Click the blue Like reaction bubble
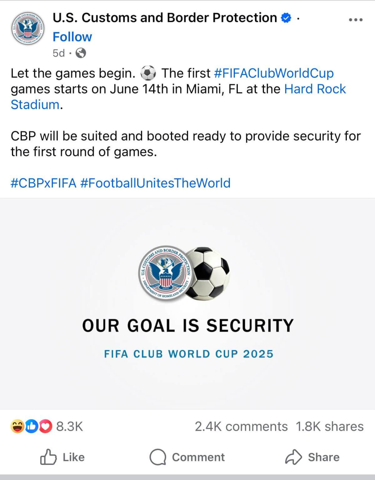Image resolution: width=375 pixels, height=480 pixels. (32, 427)
